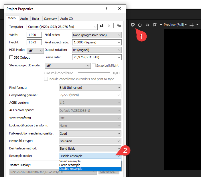The width and height of the screenshot is (201, 177).
Task: Open Deinterlace method dropdown
Action: tap(90, 149)
